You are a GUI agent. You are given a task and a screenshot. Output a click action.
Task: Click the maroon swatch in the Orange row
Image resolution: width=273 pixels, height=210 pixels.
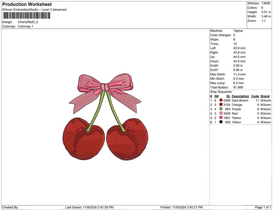click(221, 104)
